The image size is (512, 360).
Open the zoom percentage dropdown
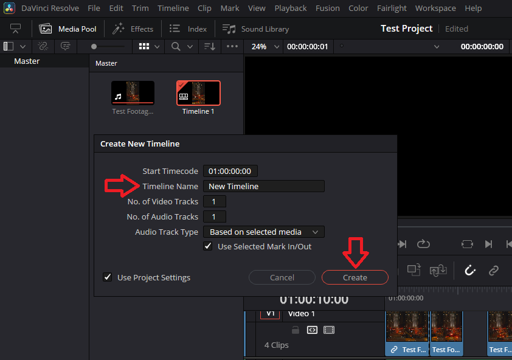click(264, 46)
